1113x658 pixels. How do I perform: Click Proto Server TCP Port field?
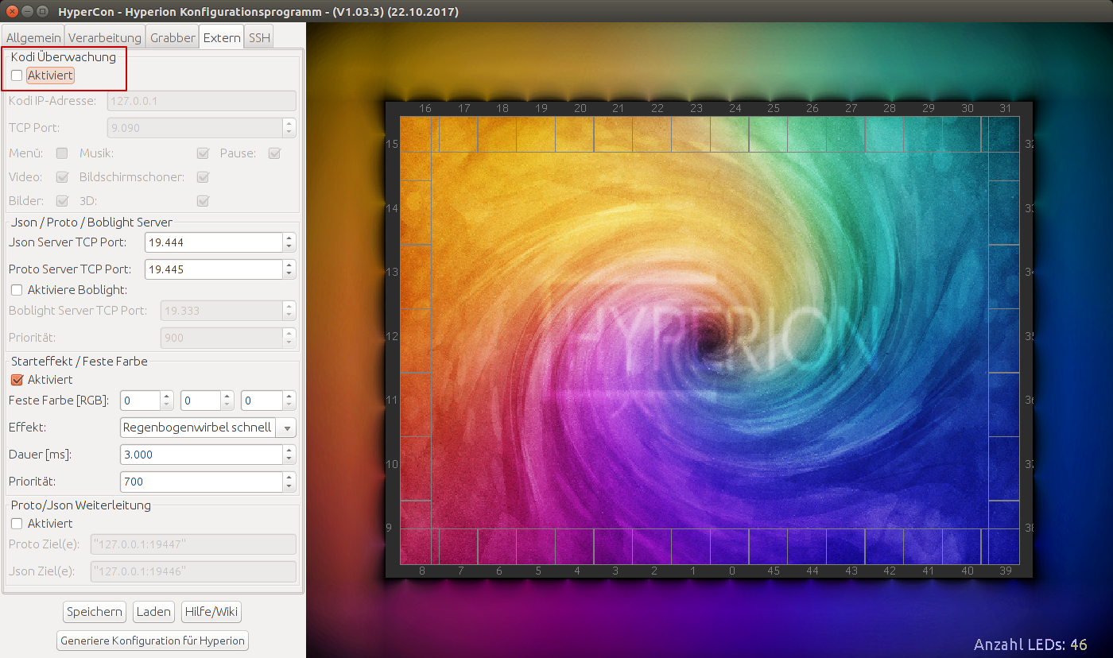214,269
